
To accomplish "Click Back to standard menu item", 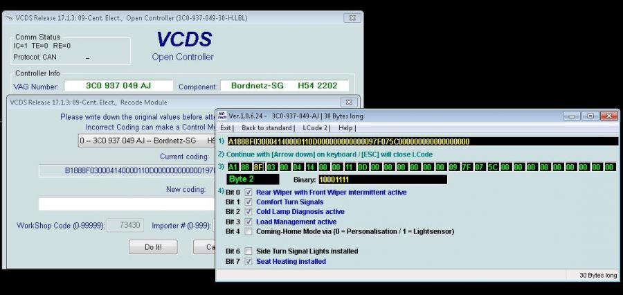I will 267,128.
